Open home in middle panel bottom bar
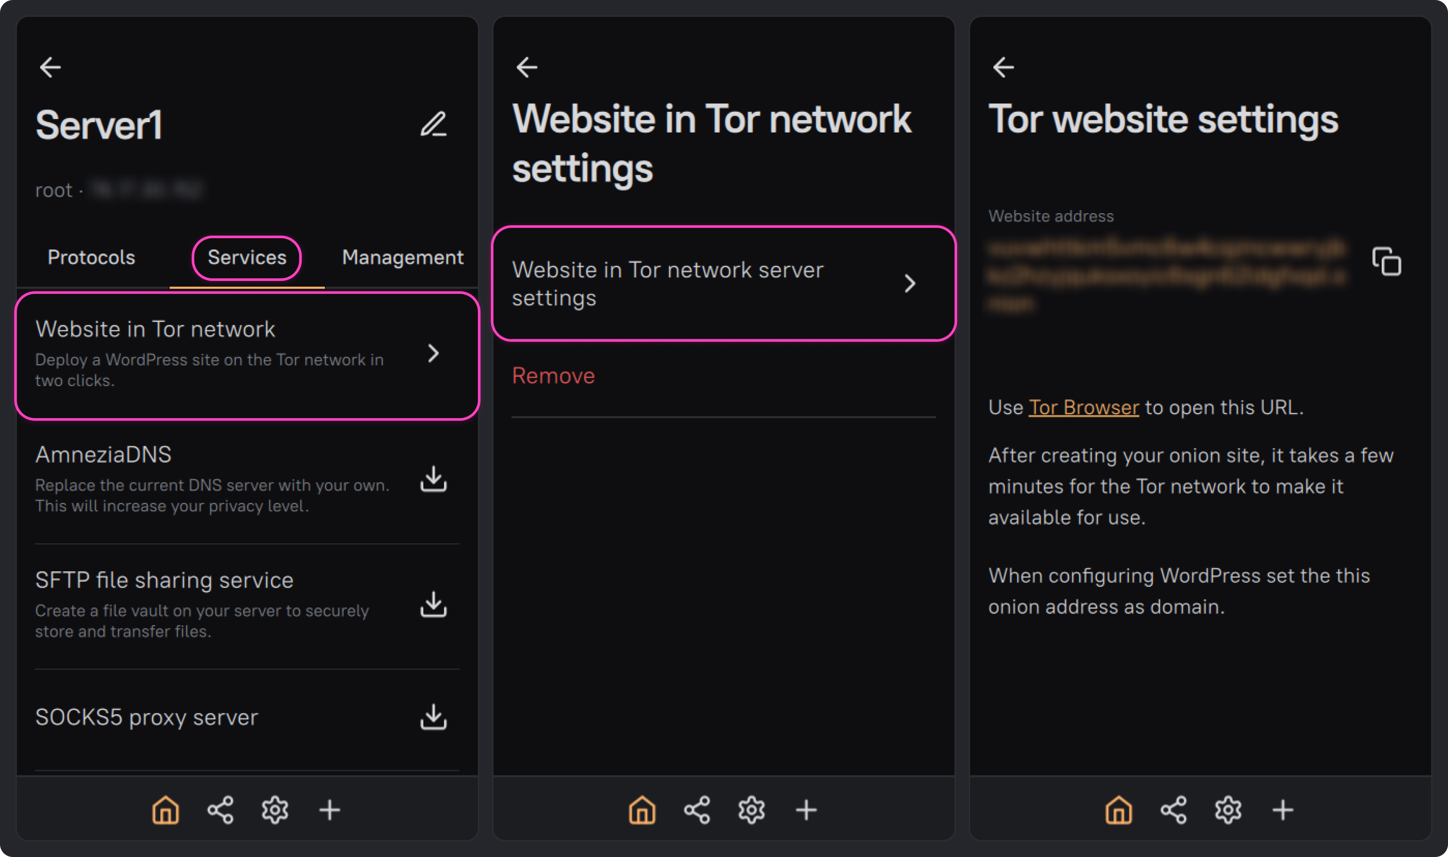This screenshot has width=1448, height=857. tap(642, 810)
